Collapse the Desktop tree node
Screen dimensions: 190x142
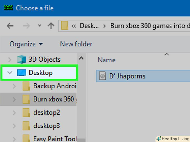point(10,73)
